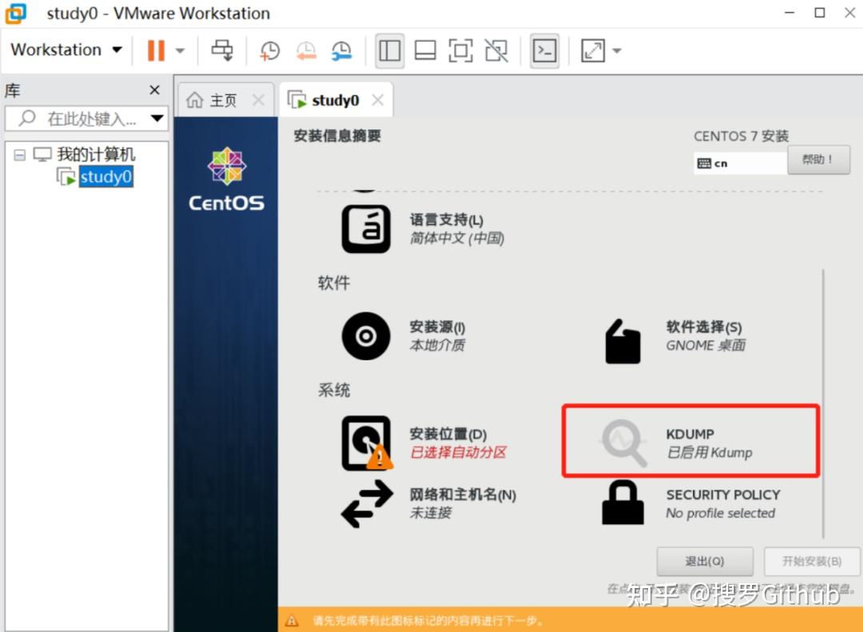Click the installer vertical scrollbar
Image resolution: width=863 pixels, height=632 pixels.
pos(823,403)
